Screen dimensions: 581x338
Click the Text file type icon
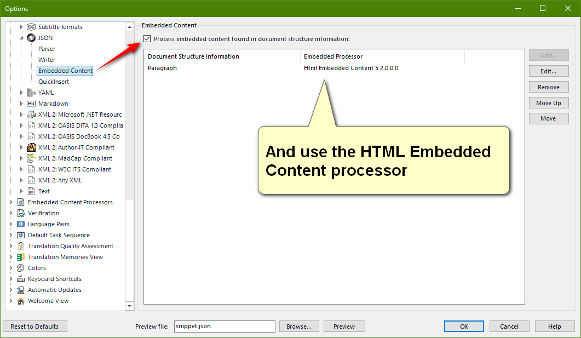pos(31,191)
